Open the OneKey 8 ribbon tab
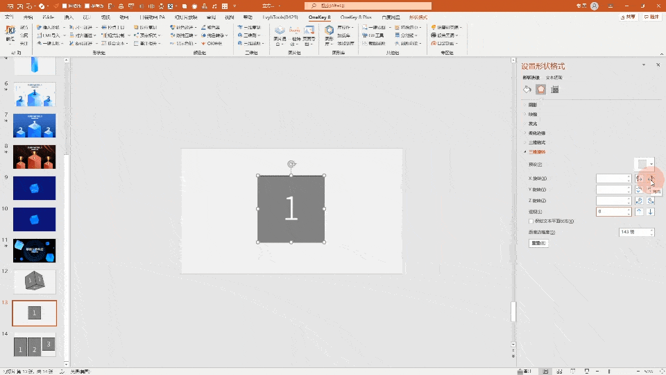 point(319,17)
